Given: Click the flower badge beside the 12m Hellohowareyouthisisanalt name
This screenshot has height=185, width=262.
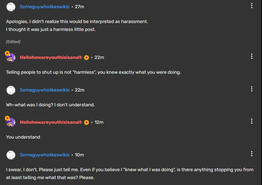Looking at the screenshot, I should (86, 122).
